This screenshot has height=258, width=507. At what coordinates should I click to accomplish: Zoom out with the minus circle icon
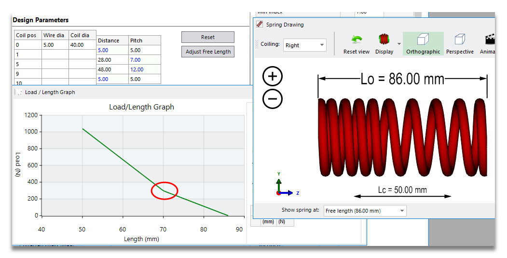coord(273,98)
